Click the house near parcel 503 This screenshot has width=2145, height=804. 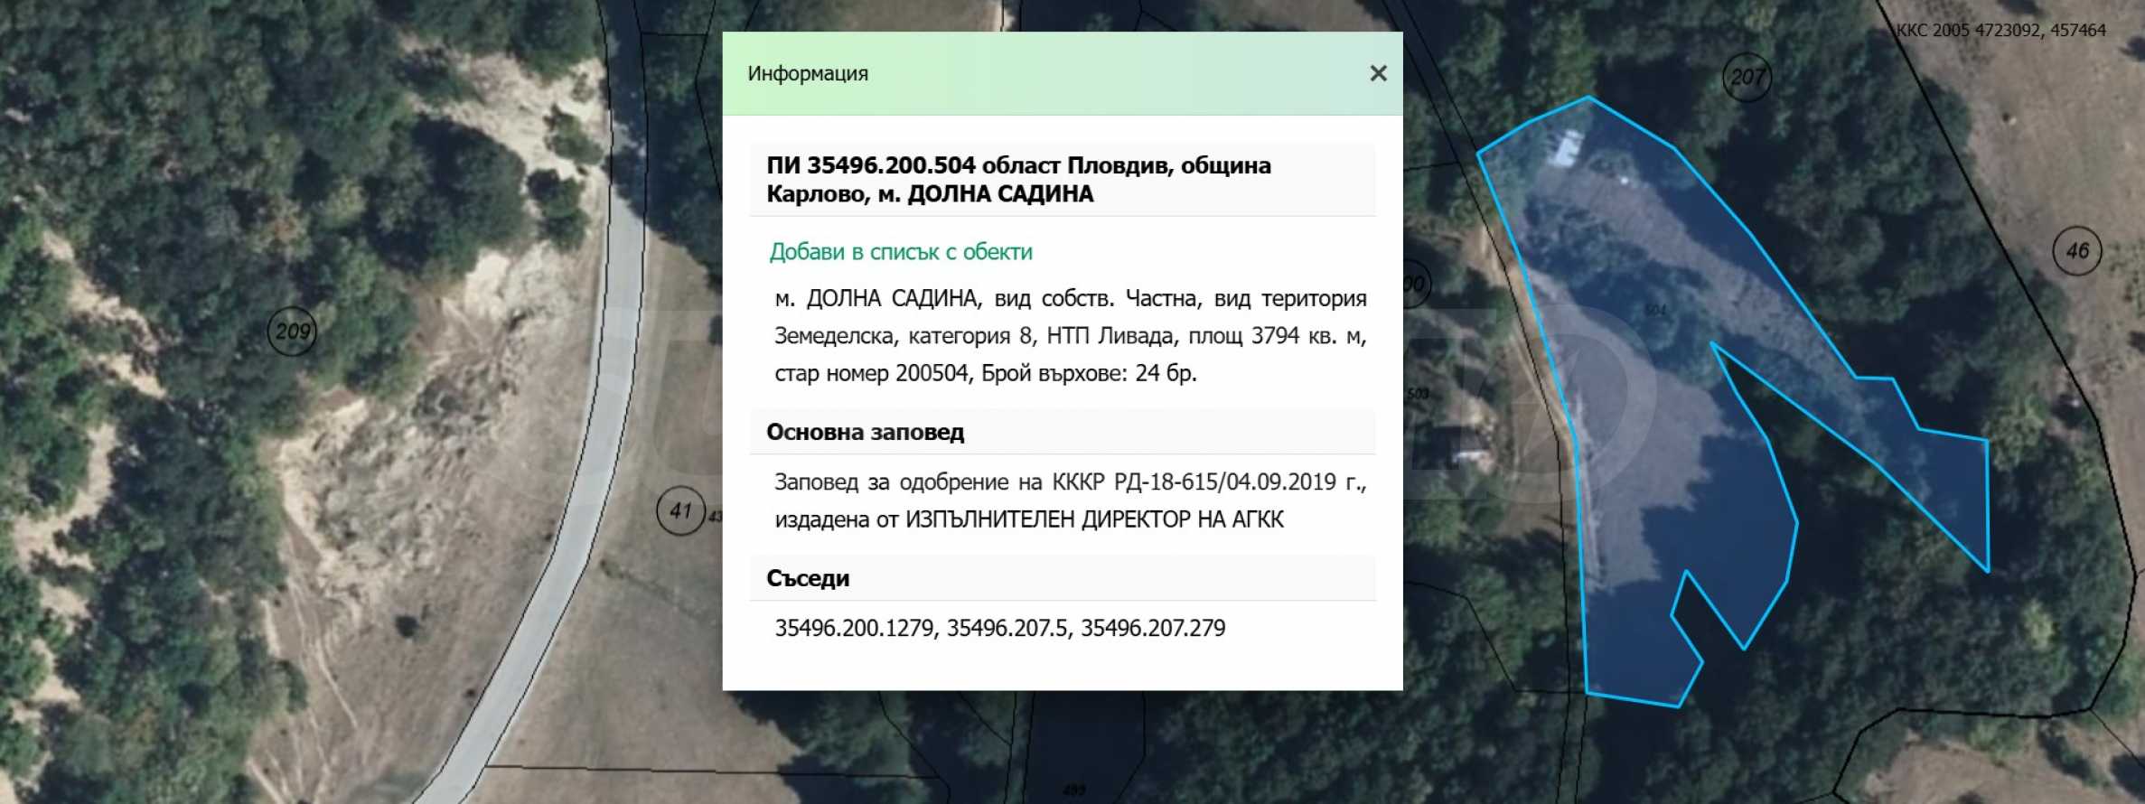[1468, 447]
